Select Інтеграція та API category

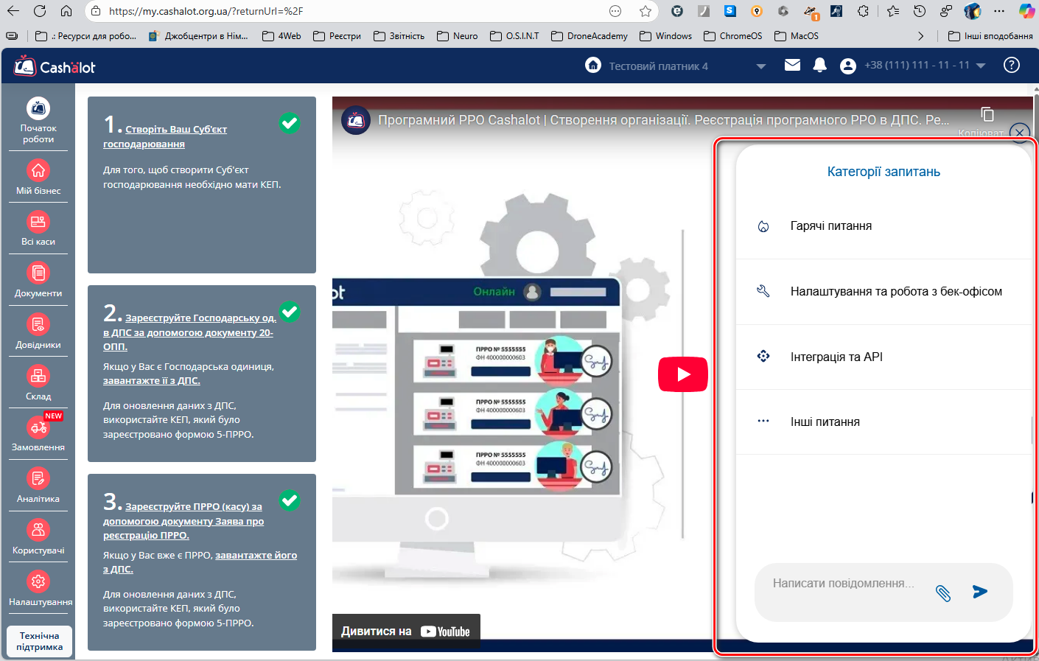[836, 357]
